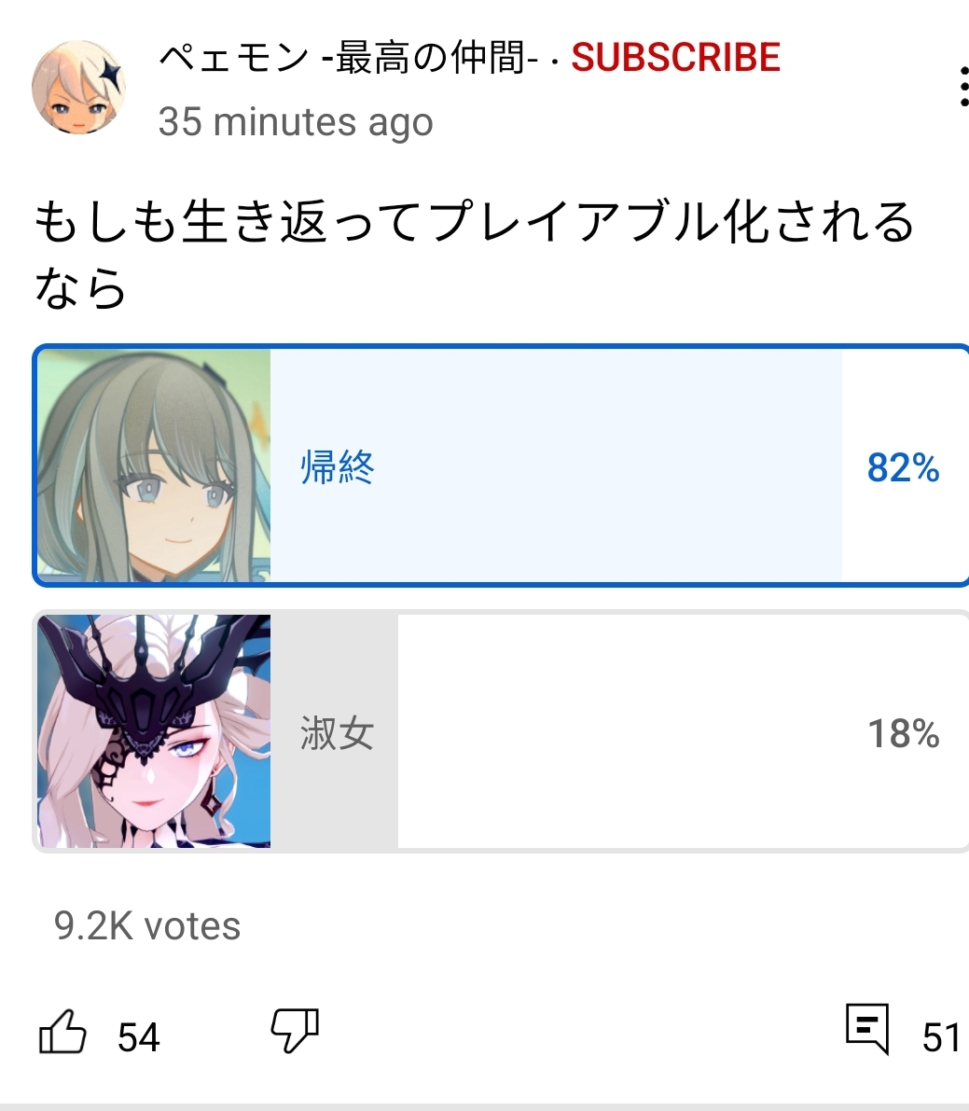
Task: Click the 18% result percentage
Action: point(903,733)
